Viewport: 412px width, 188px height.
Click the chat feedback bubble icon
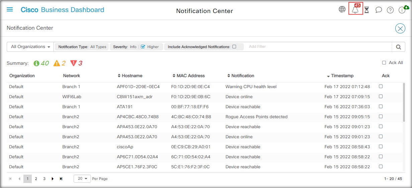tap(379, 10)
